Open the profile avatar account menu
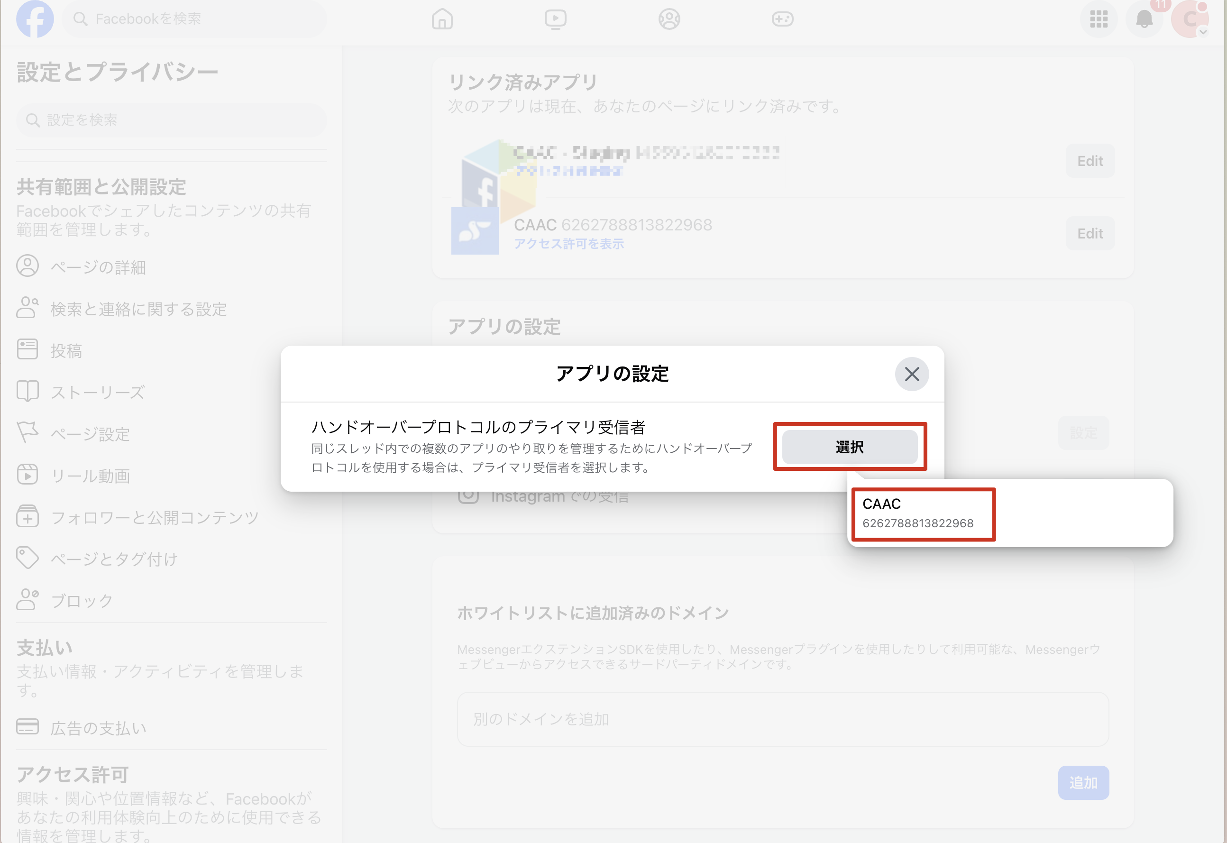This screenshot has width=1227, height=843. tap(1190, 19)
